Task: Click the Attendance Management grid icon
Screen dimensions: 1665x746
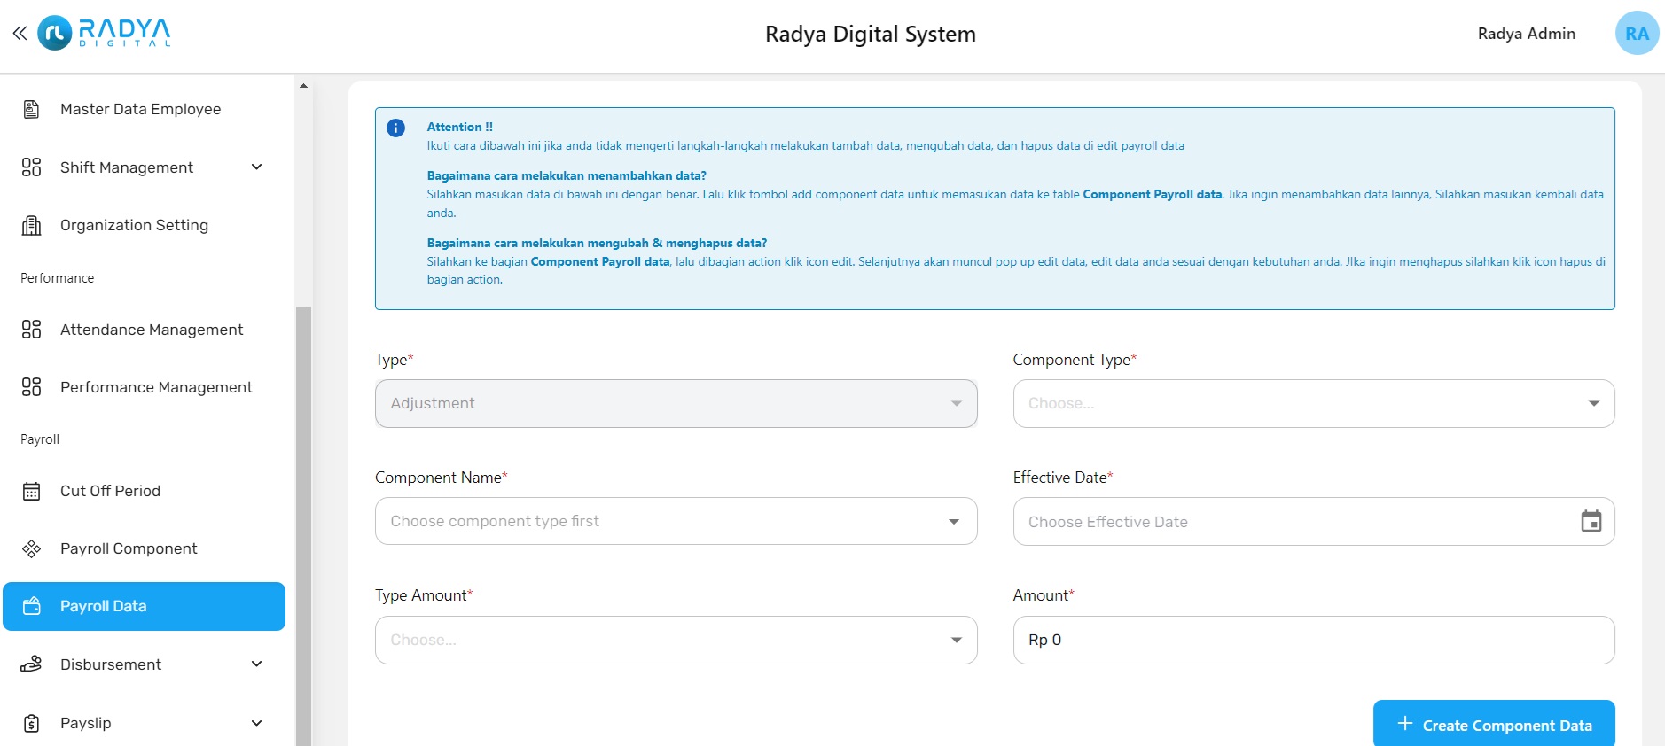Action: [x=31, y=330]
